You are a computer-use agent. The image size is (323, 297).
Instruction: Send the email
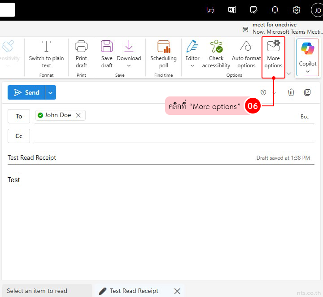[26, 92]
